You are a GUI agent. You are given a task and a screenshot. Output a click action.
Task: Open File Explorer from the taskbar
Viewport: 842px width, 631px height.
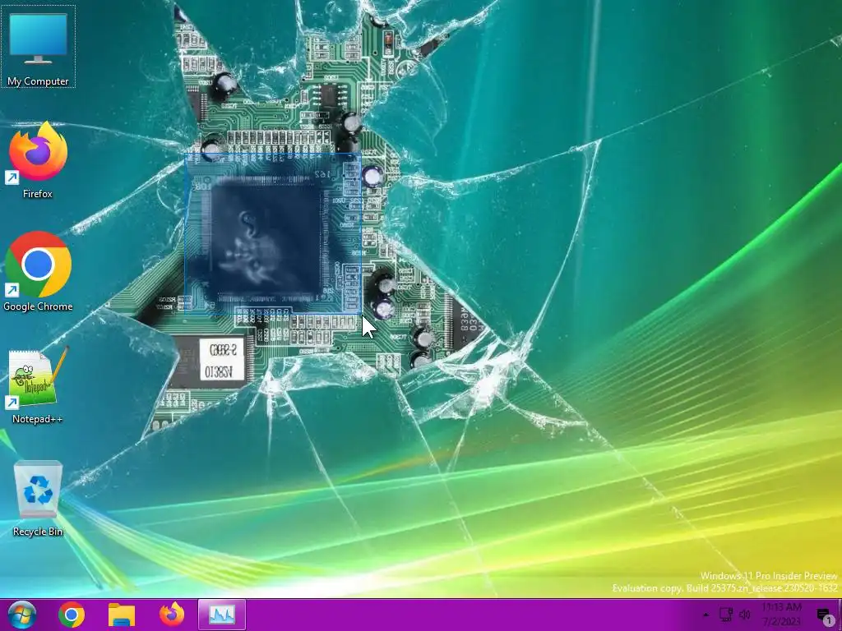click(122, 615)
